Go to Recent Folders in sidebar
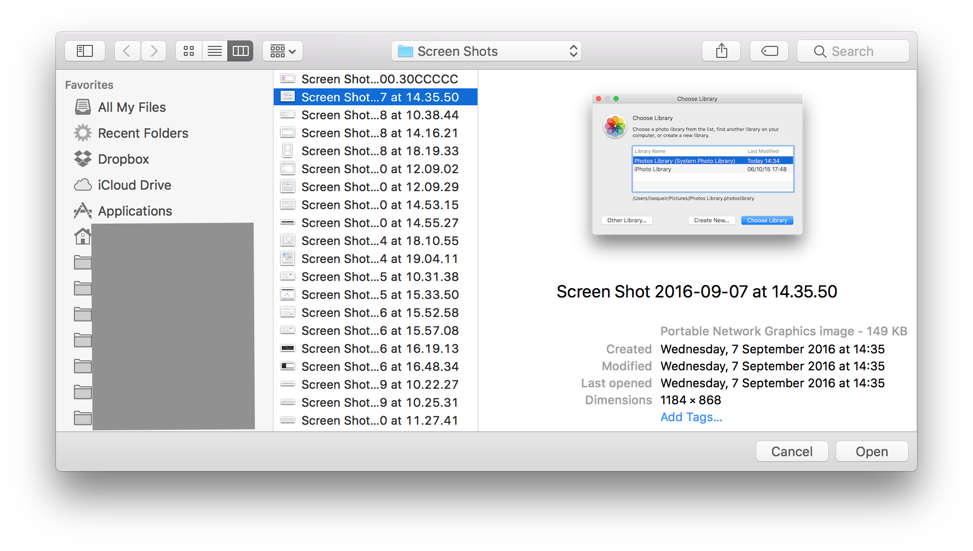 click(x=143, y=133)
